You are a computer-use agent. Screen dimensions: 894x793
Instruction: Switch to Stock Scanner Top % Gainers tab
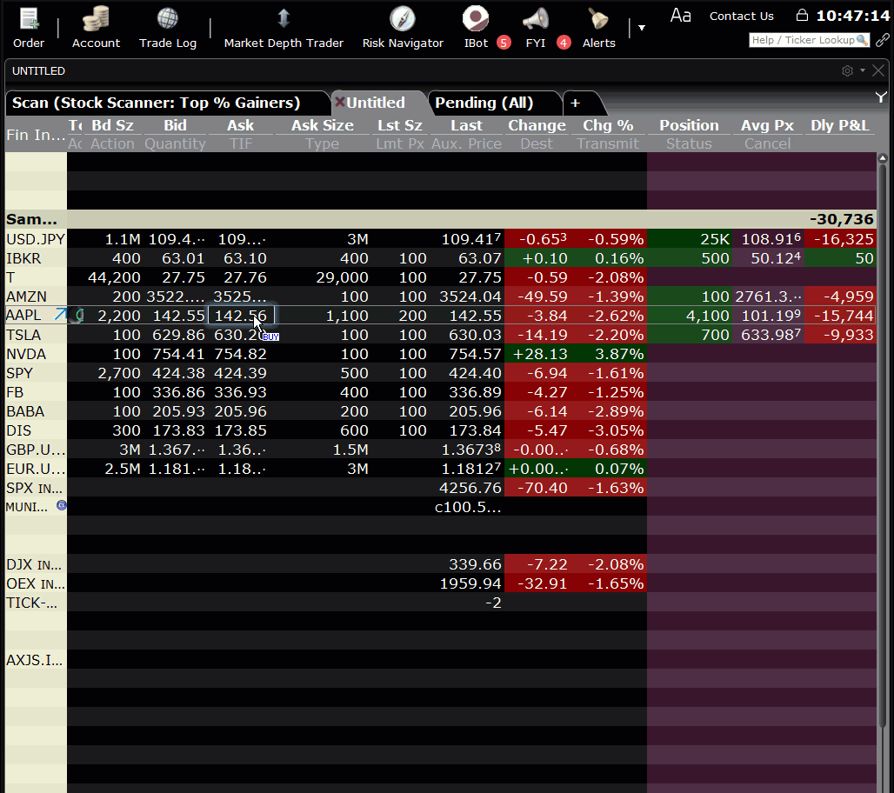[157, 103]
